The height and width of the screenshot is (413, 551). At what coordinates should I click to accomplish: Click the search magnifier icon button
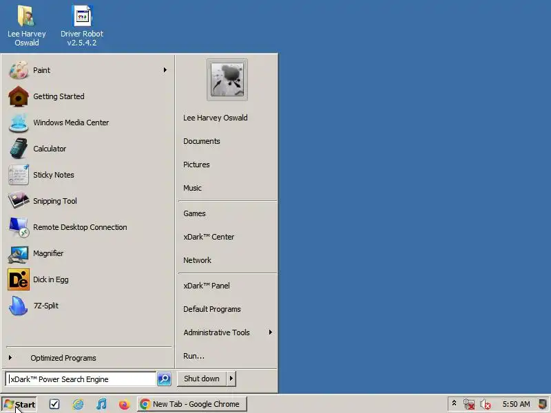164,379
